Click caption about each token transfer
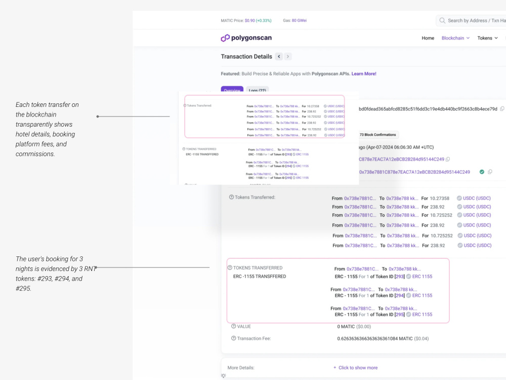 [x=47, y=129]
